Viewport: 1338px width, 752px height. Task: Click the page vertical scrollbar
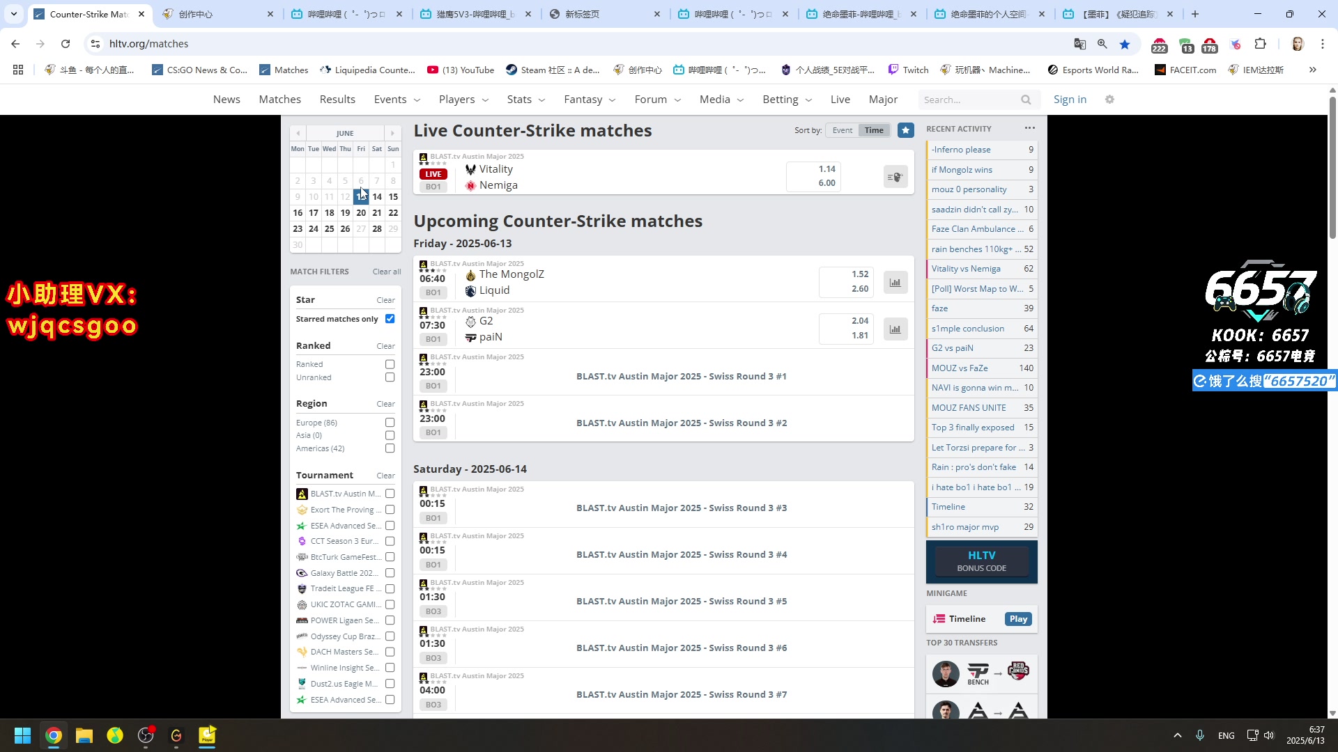pos(1332,167)
